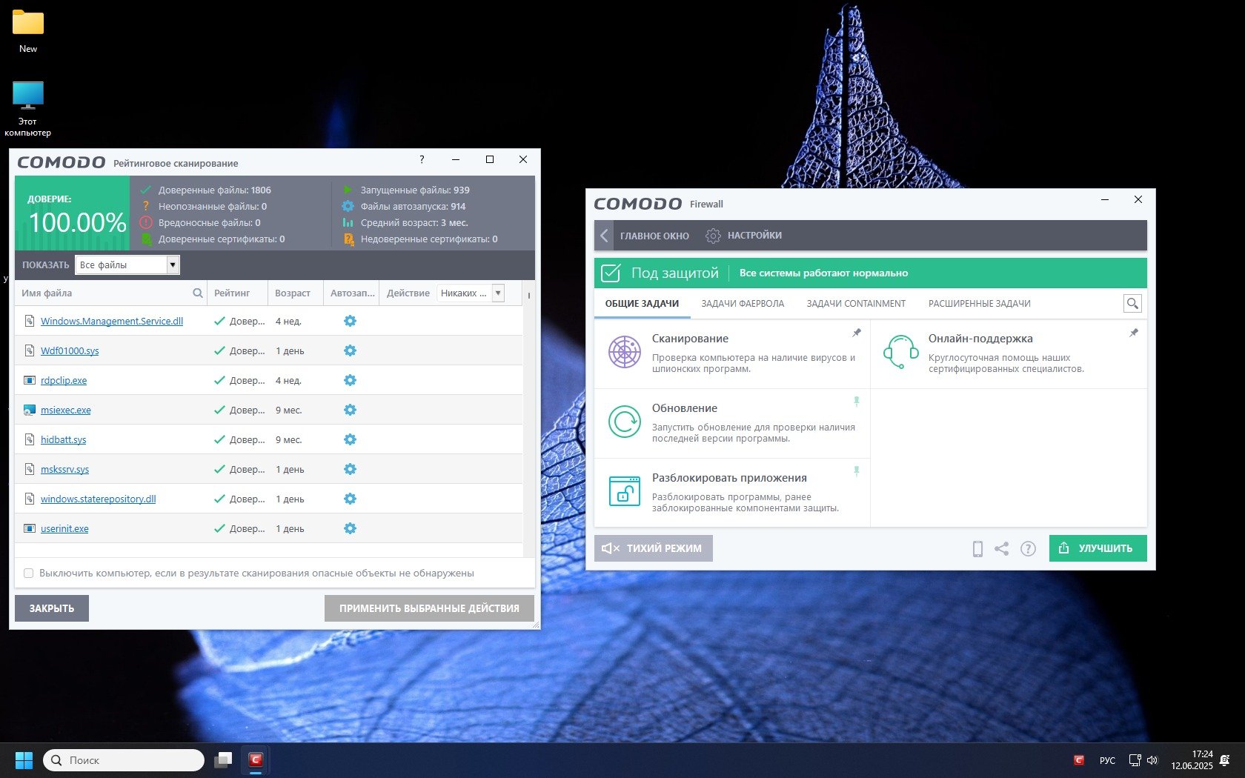Screen dimensions: 1245x778
Task: Go back using the left chevron arrow
Action: pyautogui.click(x=604, y=236)
